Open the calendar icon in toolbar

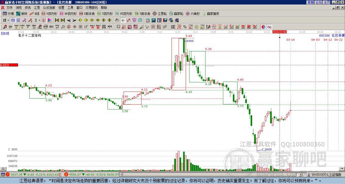click(148, 20)
